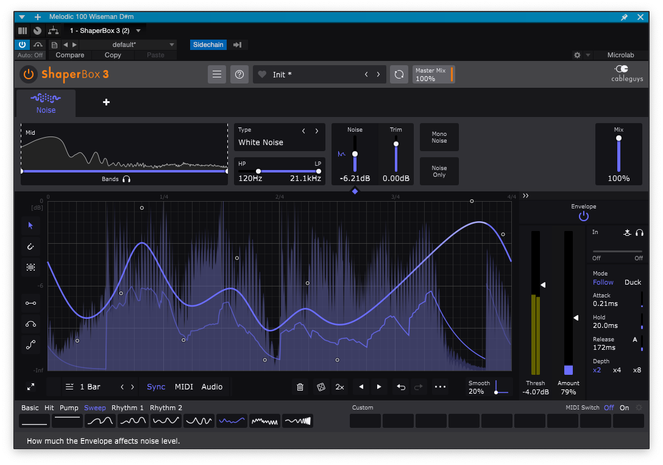
Task: Select the Duck envelope mode
Action: [633, 282]
